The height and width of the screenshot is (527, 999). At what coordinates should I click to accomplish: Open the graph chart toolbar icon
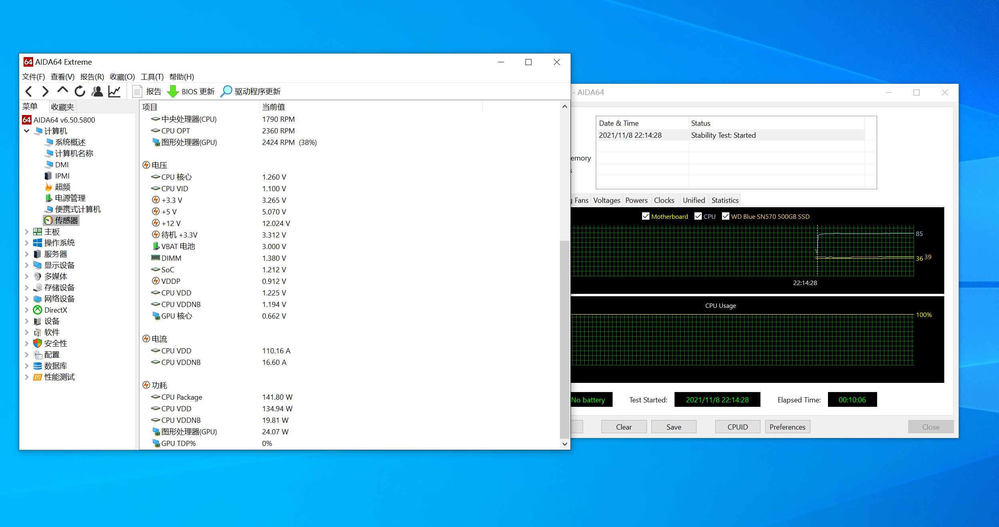114,91
